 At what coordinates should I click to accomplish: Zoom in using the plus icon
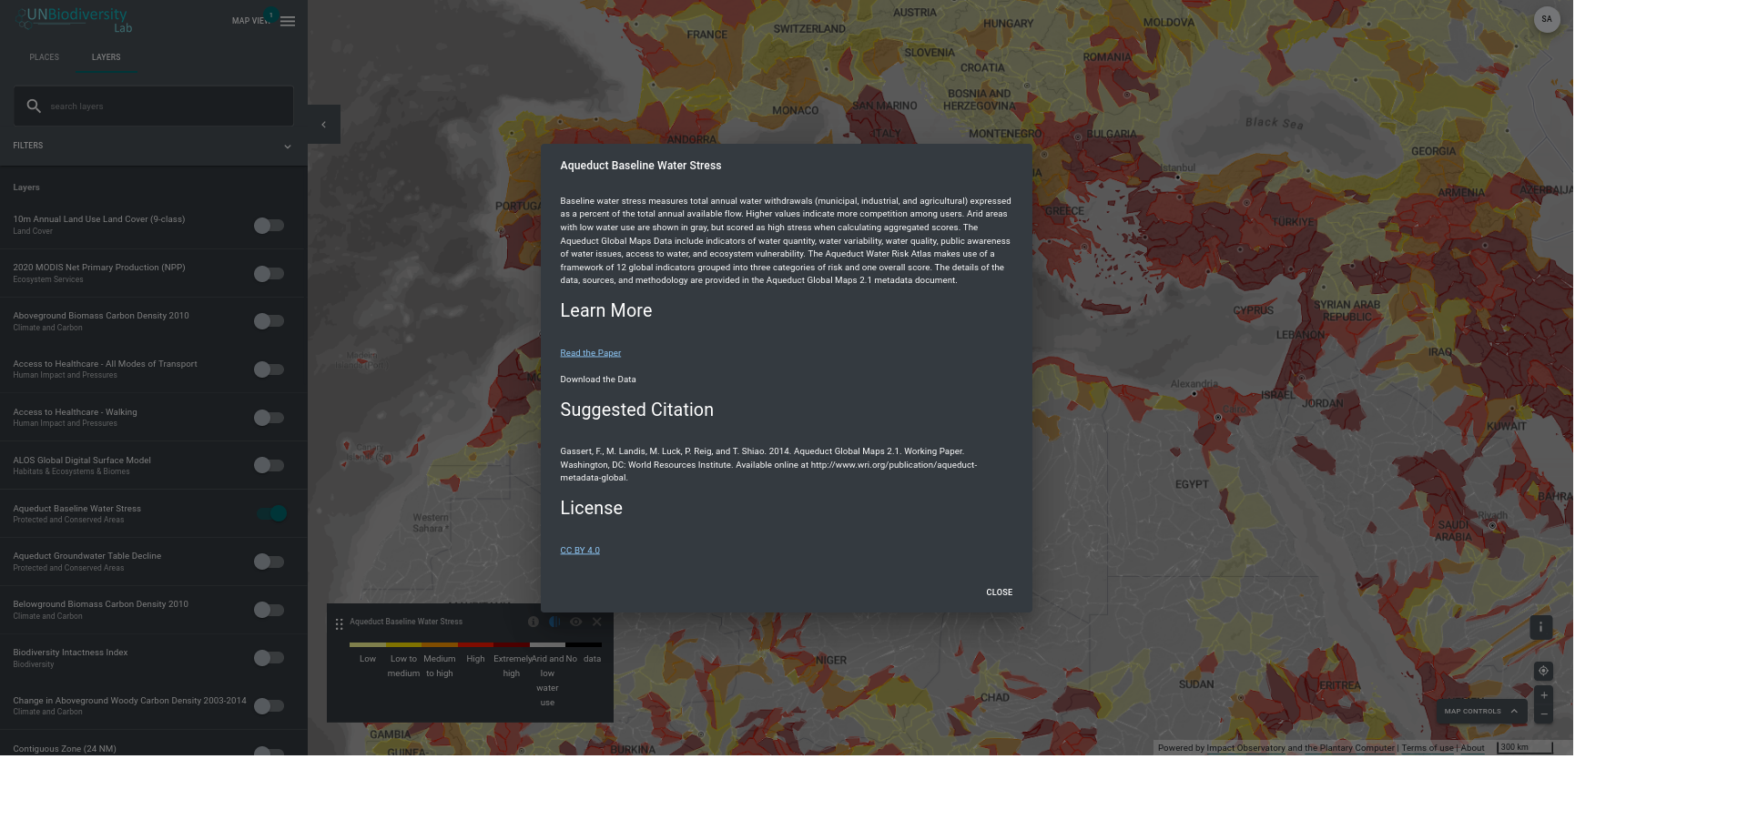[1543, 694]
